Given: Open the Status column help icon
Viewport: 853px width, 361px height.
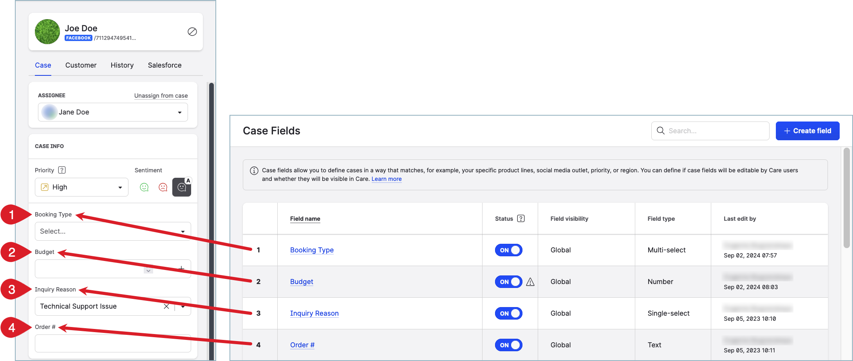Looking at the screenshot, I should 520,218.
